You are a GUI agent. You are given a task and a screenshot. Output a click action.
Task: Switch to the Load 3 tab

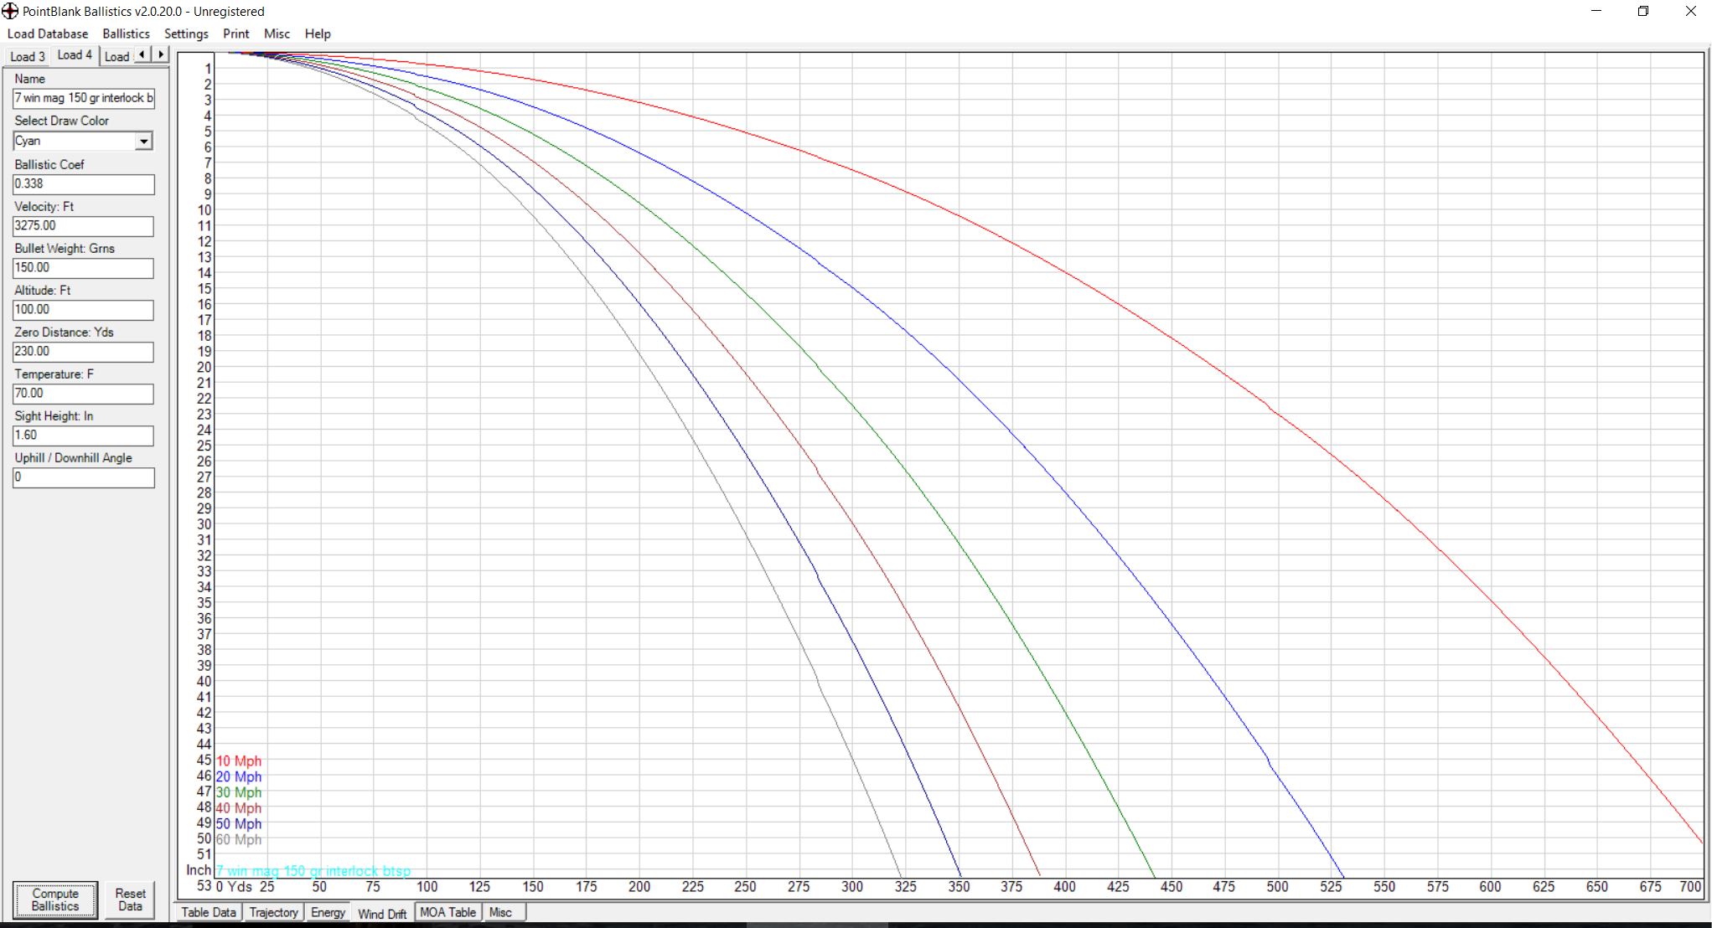28,56
